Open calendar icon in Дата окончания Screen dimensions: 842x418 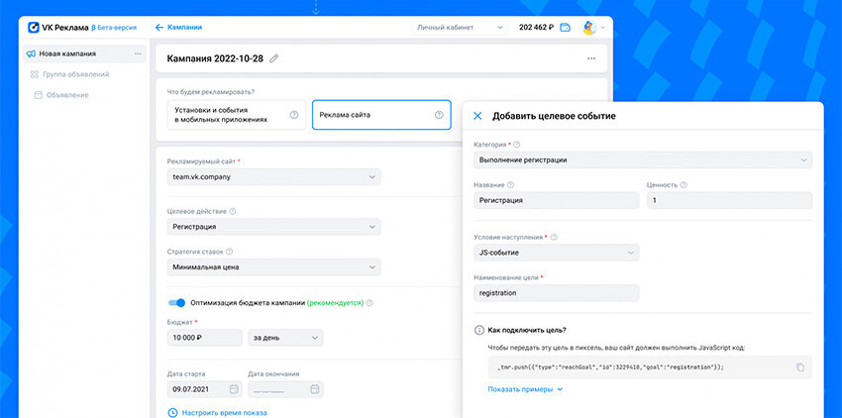315,389
